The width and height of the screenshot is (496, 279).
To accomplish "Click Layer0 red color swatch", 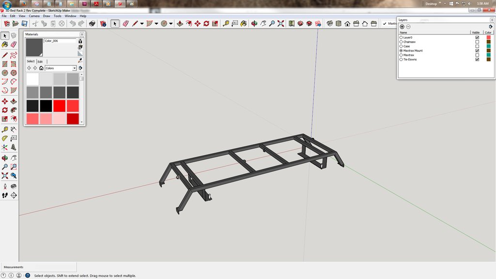I will tap(488, 37).
